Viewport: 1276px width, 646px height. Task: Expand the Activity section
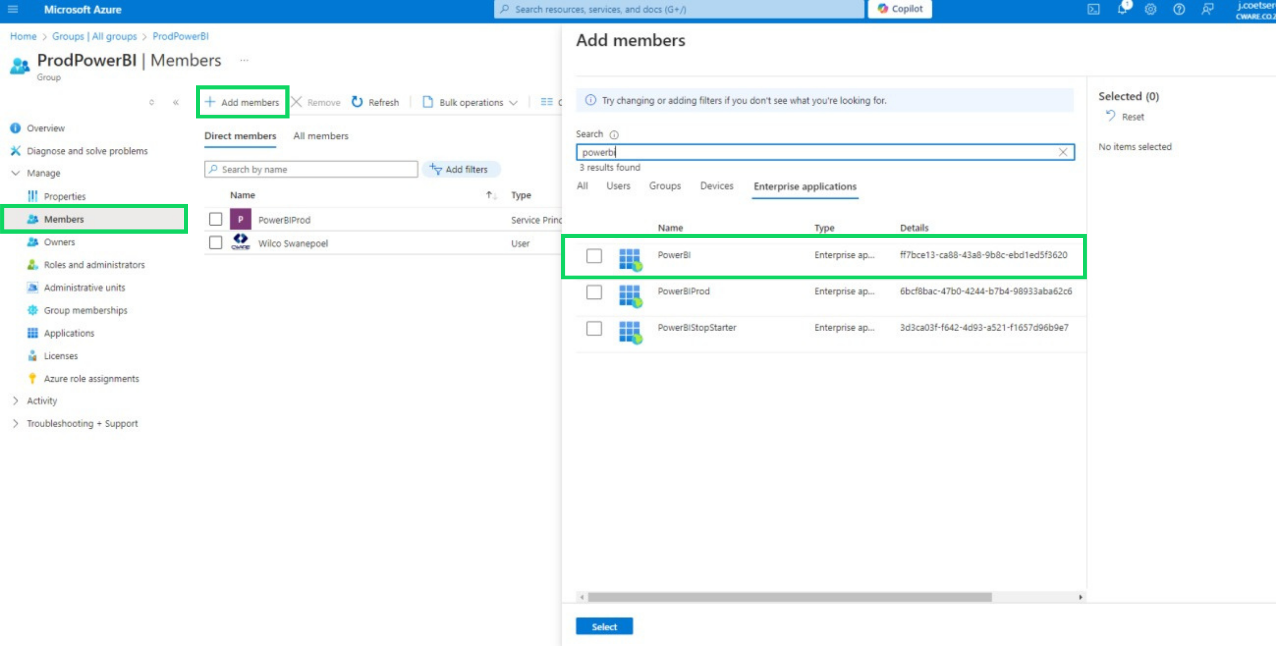pos(16,400)
